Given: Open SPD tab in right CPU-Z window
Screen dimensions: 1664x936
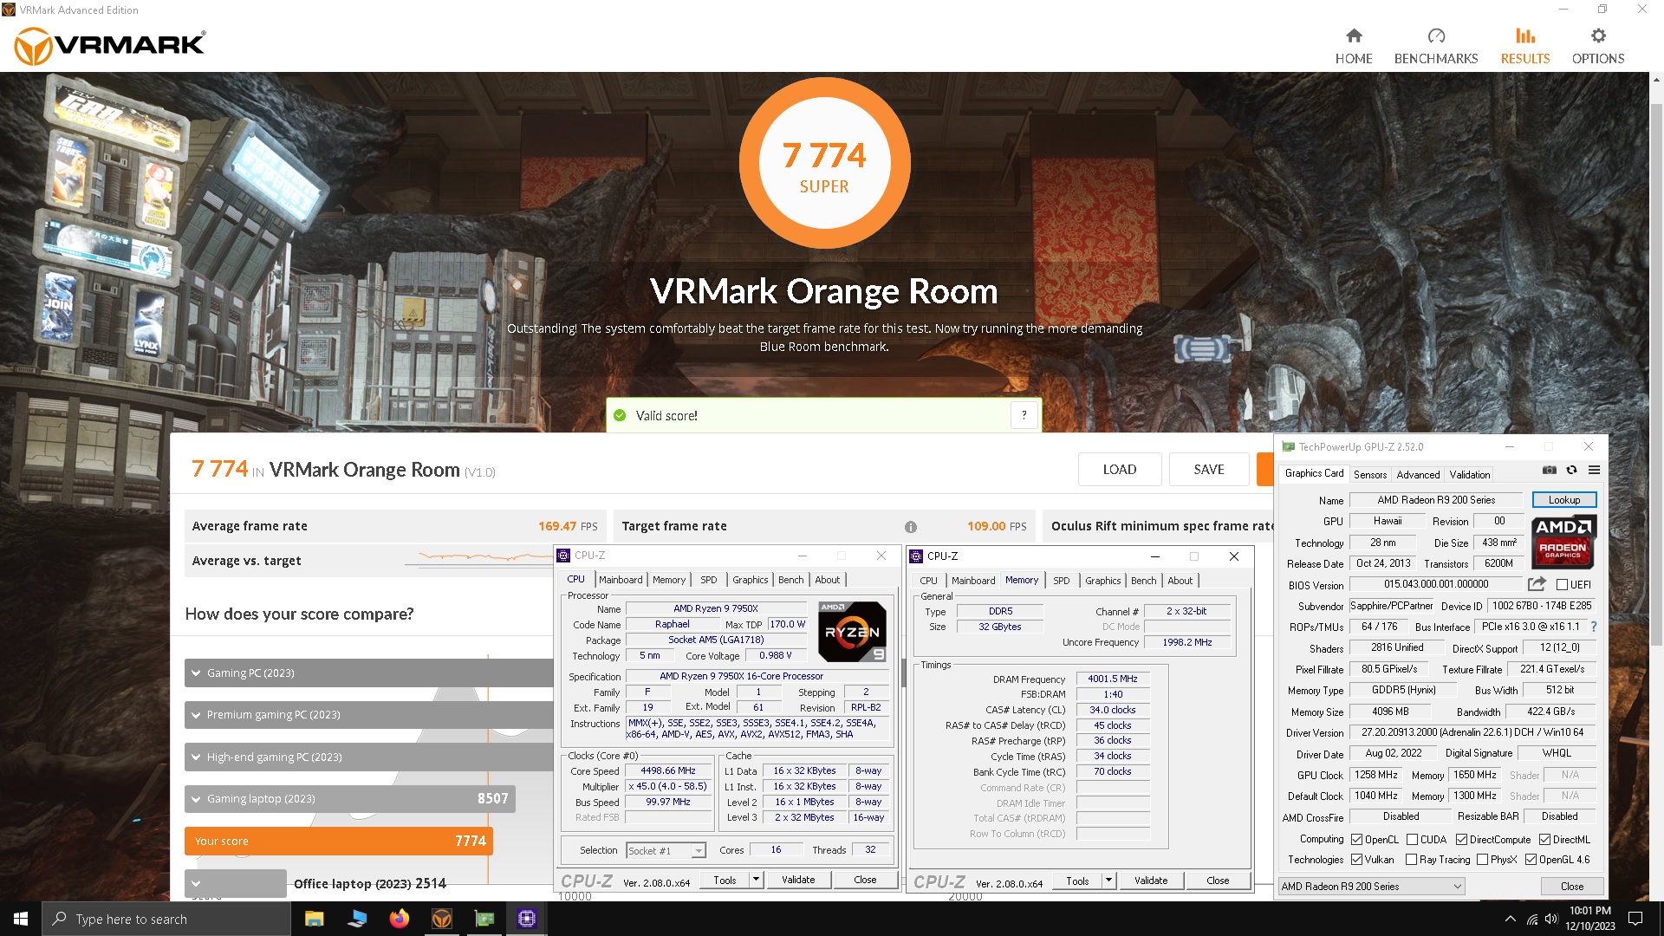Looking at the screenshot, I should [x=1062, y=581].
